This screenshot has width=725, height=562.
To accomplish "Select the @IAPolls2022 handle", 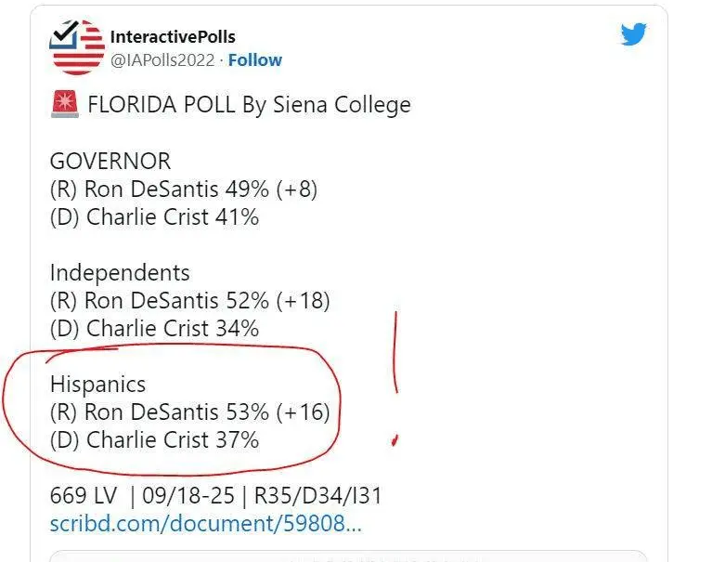I will point(163,59).
